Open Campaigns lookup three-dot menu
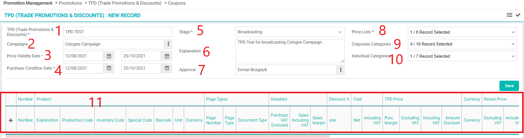The width and height of the screenshot is (524, 138). [x=168, y=44]
